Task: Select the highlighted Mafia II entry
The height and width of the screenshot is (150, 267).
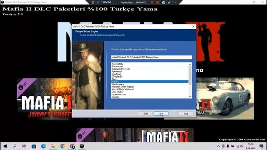Action: tap(150, 82)
